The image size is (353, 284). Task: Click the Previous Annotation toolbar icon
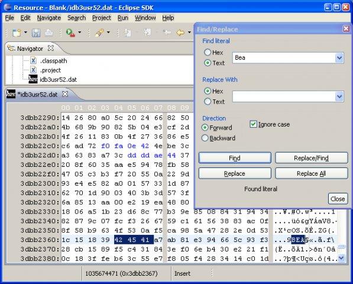147,33
